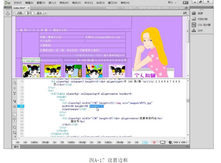Open the 文件 (Files) panel
This screenshot has width=221, height=163.
click(200, 31)
